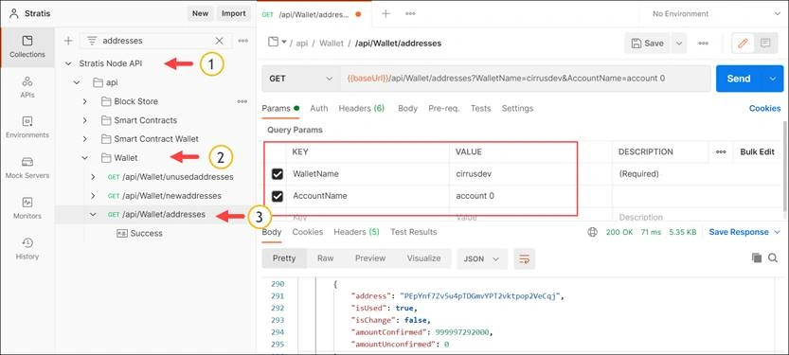Viewport: 789px width, 355px height.
Task: Click the Stratis workspace user icon
Action: 13,13
